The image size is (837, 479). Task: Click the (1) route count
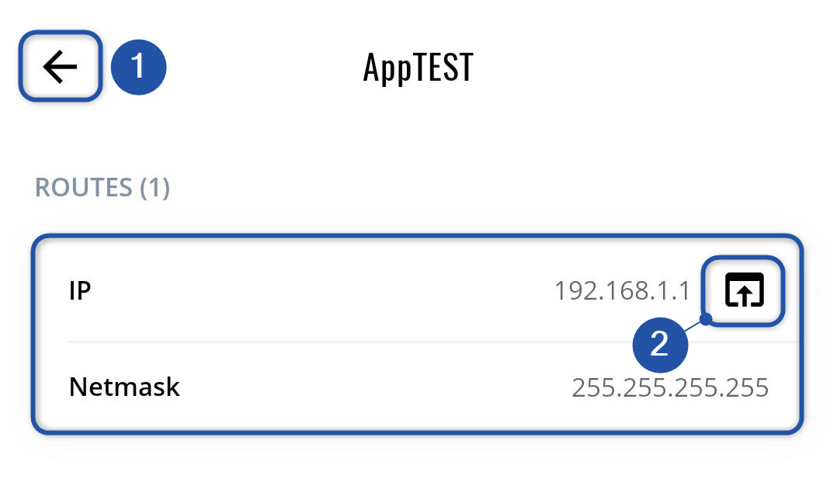[x=155, y=188]
